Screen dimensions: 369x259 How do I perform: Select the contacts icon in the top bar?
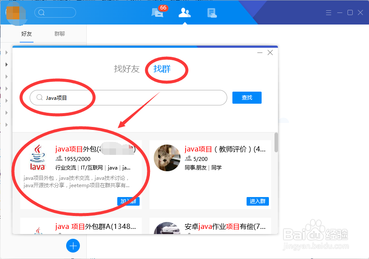click(x=184, y=12)
